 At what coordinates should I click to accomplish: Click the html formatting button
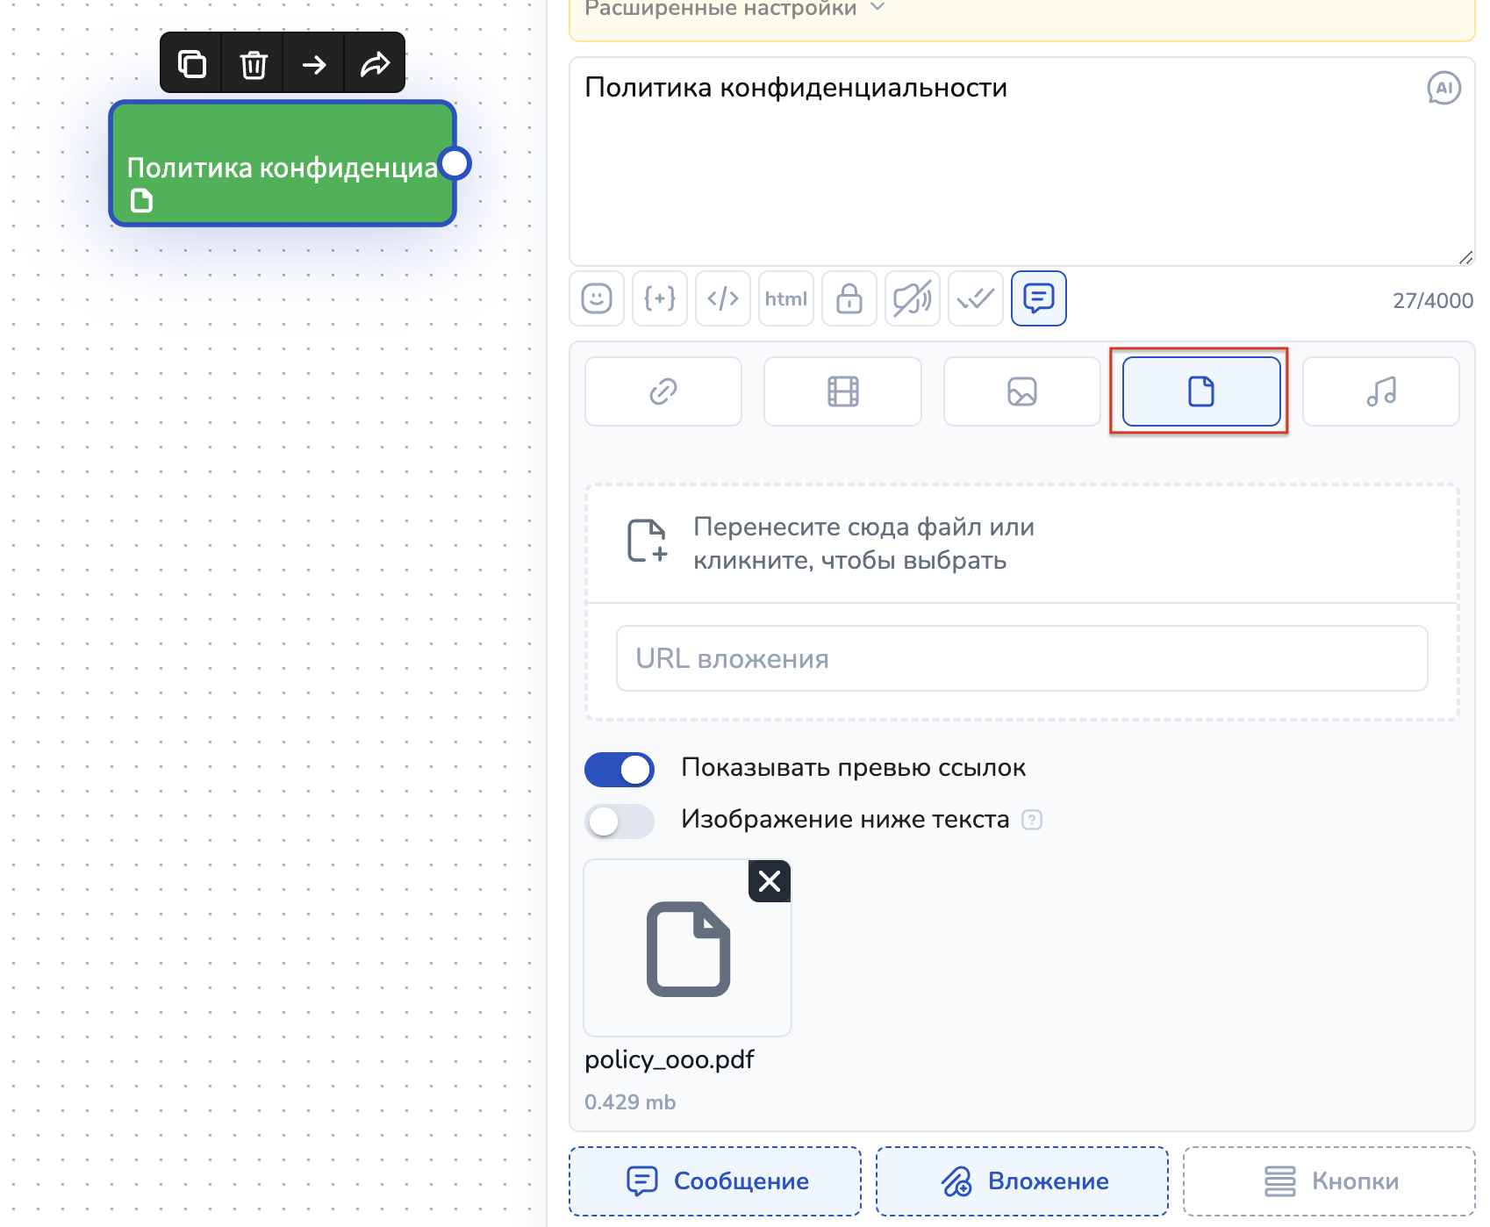click(x=786, y=299)
